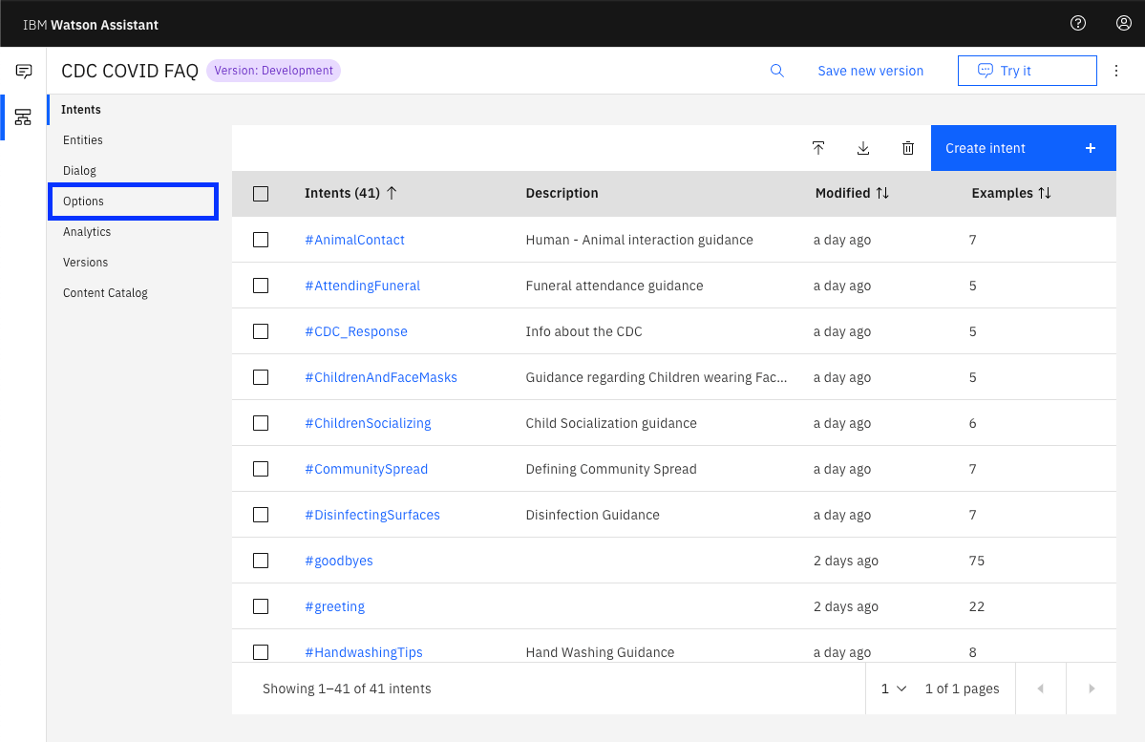Click the Version: Development tag
Viewport: 1145px width, 742px height.
click(x=273, y=71)
